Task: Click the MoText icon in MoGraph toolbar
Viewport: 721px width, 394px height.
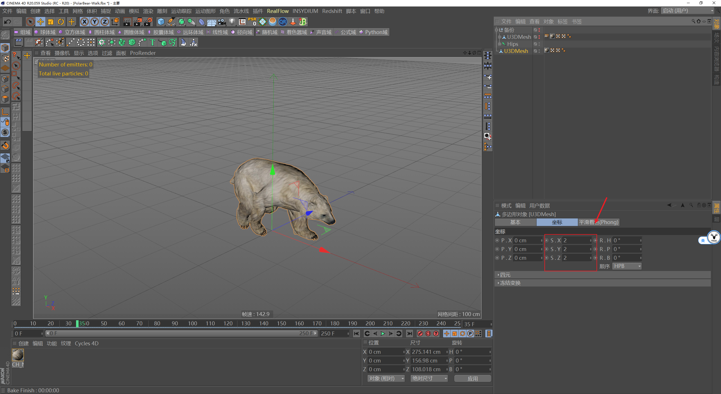Action: 152,42
